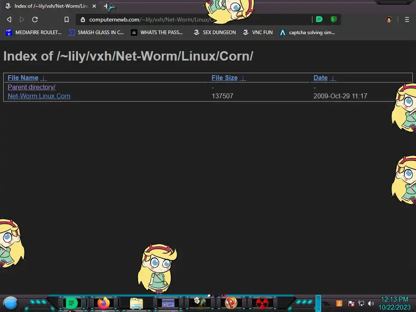Viewport: 416px width, 312px height.
Task: Click the orange Java tray icon
Action: [x=339, y=303]
